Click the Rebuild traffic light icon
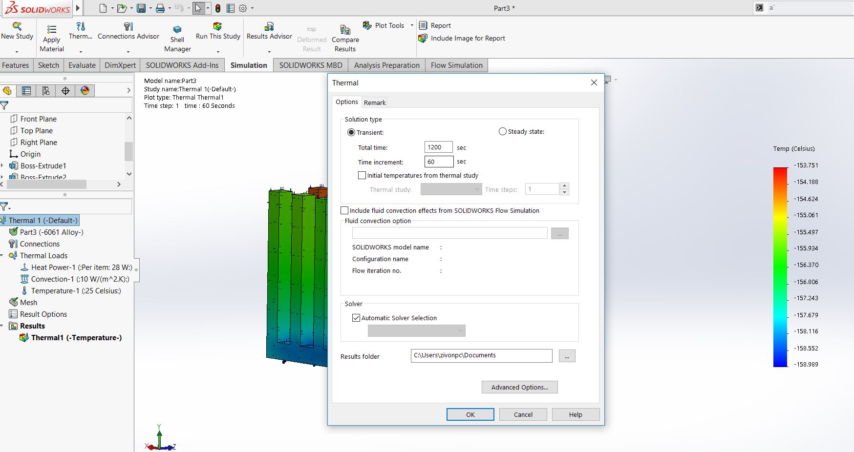Image resolution: width=854 pixels, height=452 pixels. 218,8
